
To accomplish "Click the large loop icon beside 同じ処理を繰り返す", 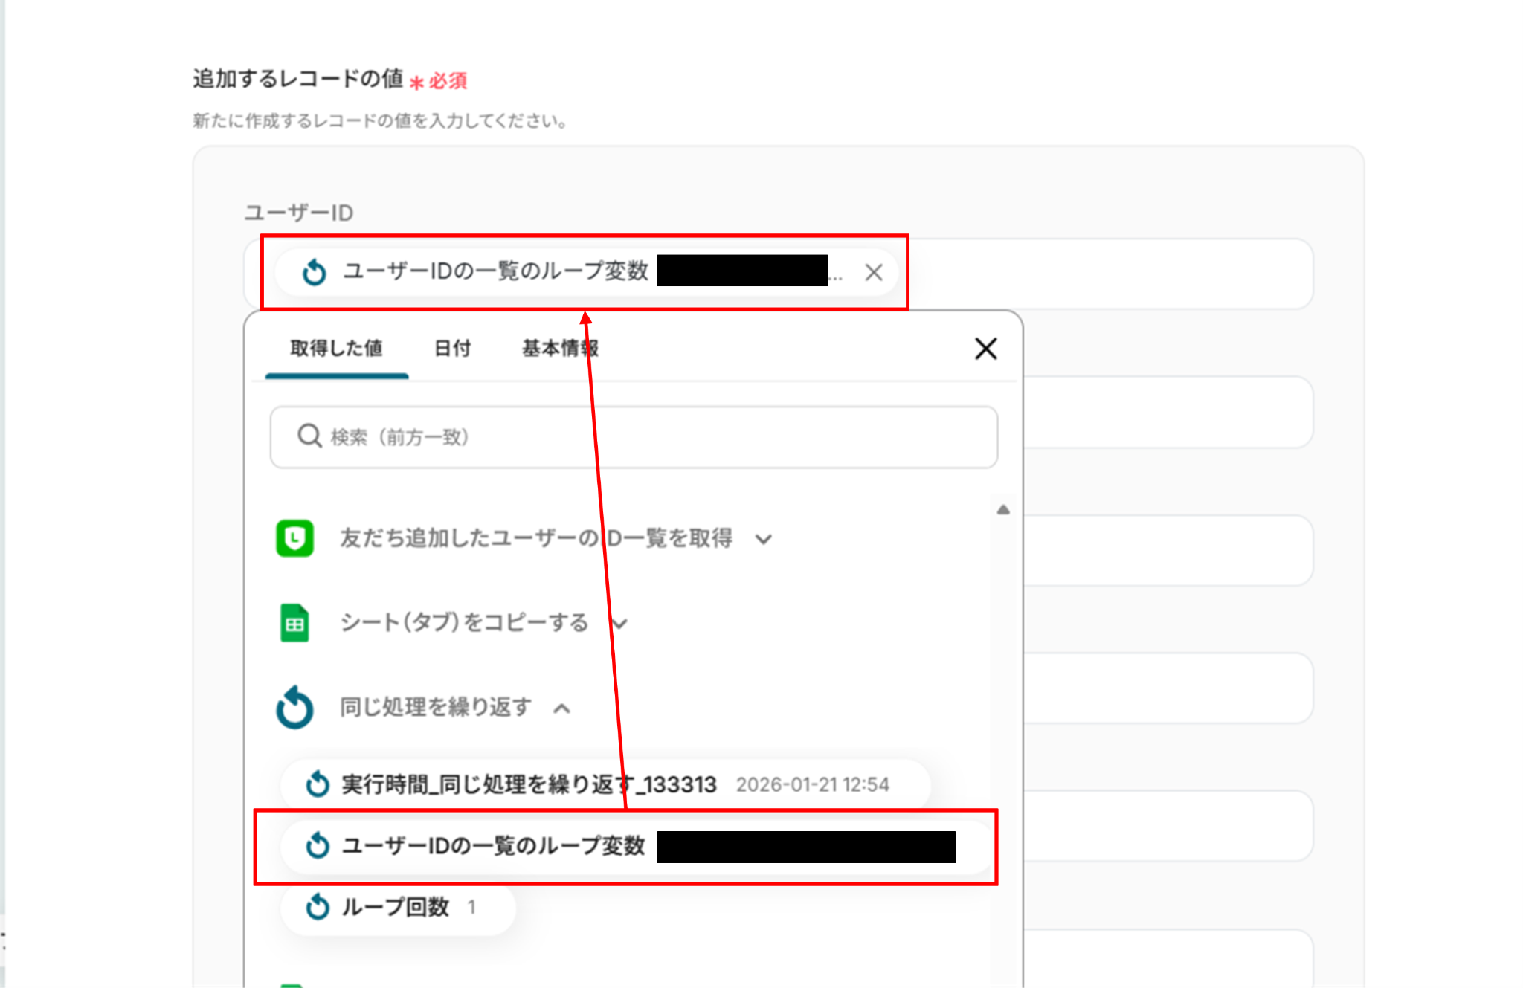I will click(x=294, y=707).
